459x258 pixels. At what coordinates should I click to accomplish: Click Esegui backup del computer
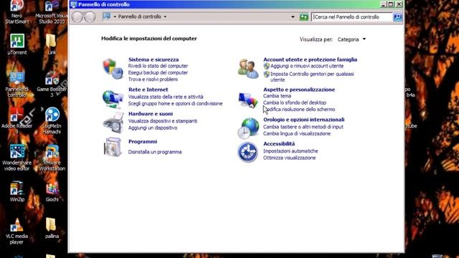(x=158, y=72)
